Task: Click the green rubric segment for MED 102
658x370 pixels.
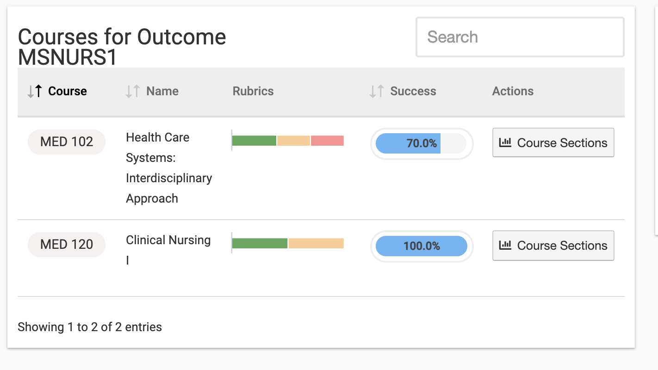Action: pyautogui.click(x=254, y=141)
